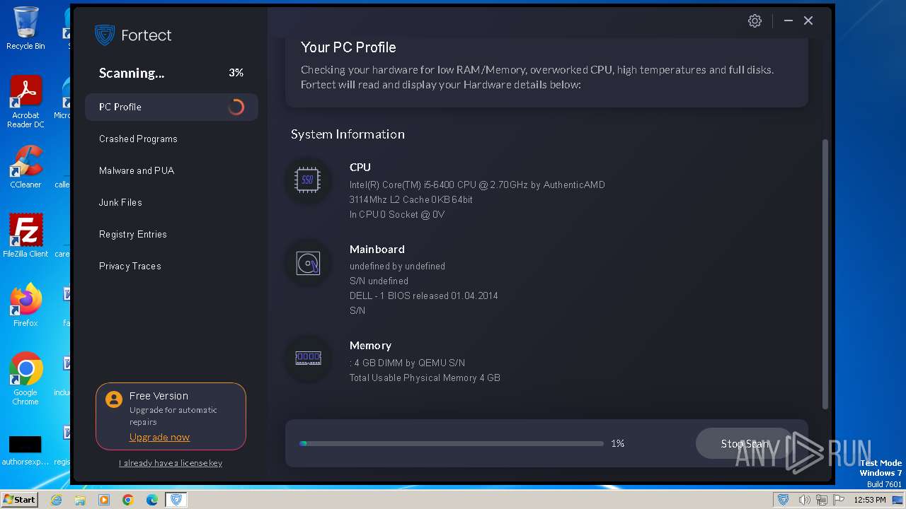Open Firefox desktop shortcut
The width and height of the screenshot is (906, 509).
click(25, 305)
